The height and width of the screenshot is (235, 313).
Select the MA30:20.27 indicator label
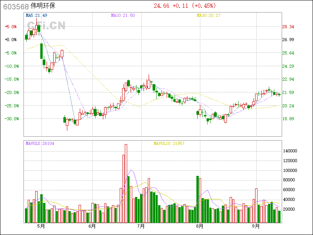(x=209, y=15)
